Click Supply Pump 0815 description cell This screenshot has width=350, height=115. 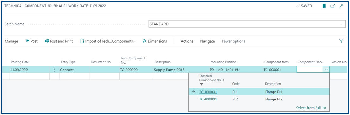181,70
